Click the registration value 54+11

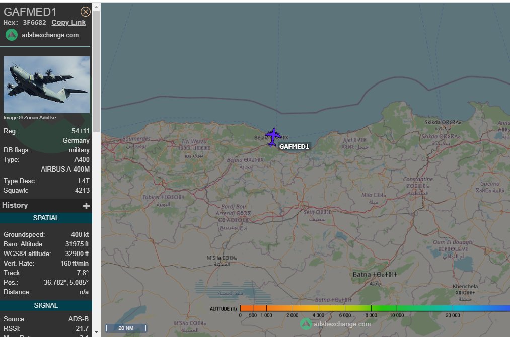[81, 131]
